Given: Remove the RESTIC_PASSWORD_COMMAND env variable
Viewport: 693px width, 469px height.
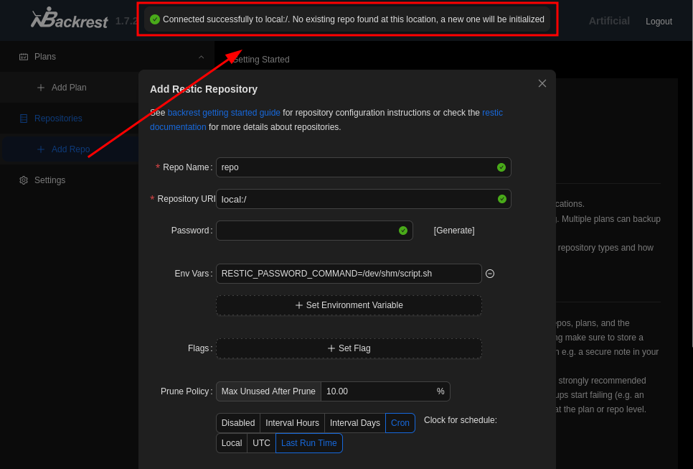Looking at the screenshot, I should [490, 274].
